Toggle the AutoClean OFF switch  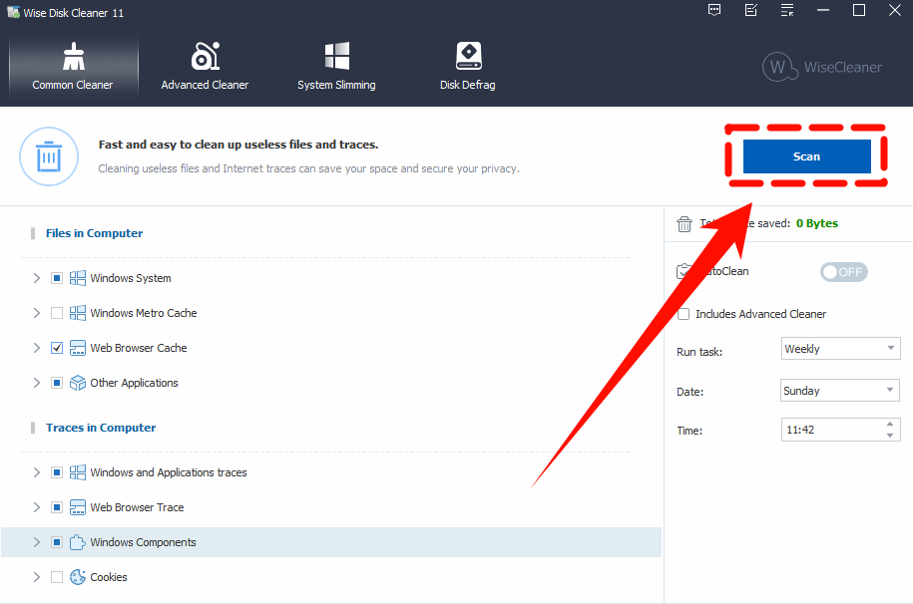click(x=843, y=272)
